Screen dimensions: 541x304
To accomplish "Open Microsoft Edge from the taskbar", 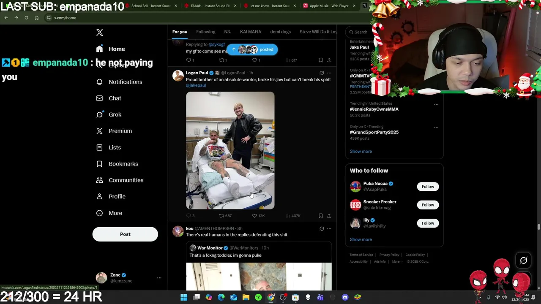I will point(221,297).
